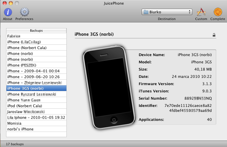Select backup iPhone – 2009-04-01 00:04
The width and height of the screenshot is (227, 147).
36,71
